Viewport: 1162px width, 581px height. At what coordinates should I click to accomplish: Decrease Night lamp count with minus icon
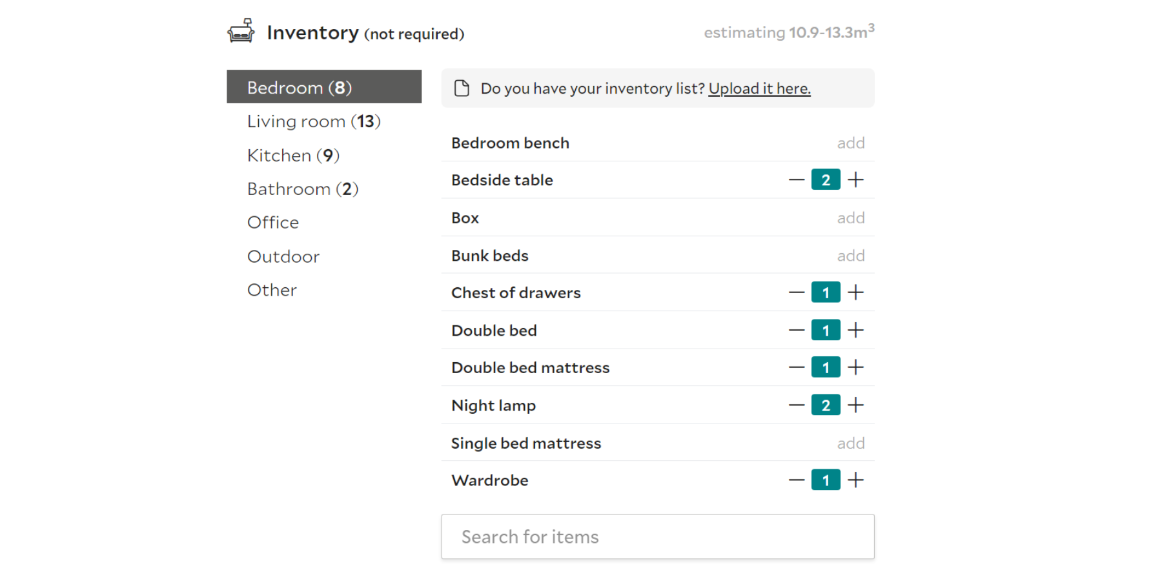click(x=795, y=405)
